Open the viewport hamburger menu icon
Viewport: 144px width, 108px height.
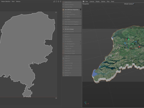point(83,1)
